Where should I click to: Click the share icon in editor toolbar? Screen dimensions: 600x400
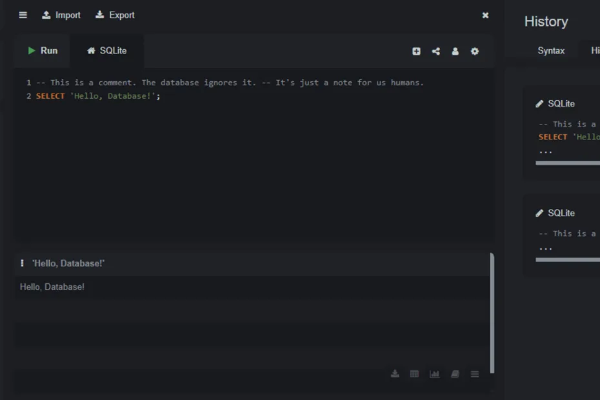point(435,52)
